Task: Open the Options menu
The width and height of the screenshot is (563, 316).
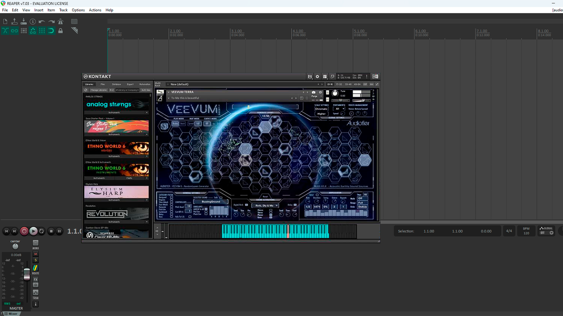Action: tap(78, 10)
